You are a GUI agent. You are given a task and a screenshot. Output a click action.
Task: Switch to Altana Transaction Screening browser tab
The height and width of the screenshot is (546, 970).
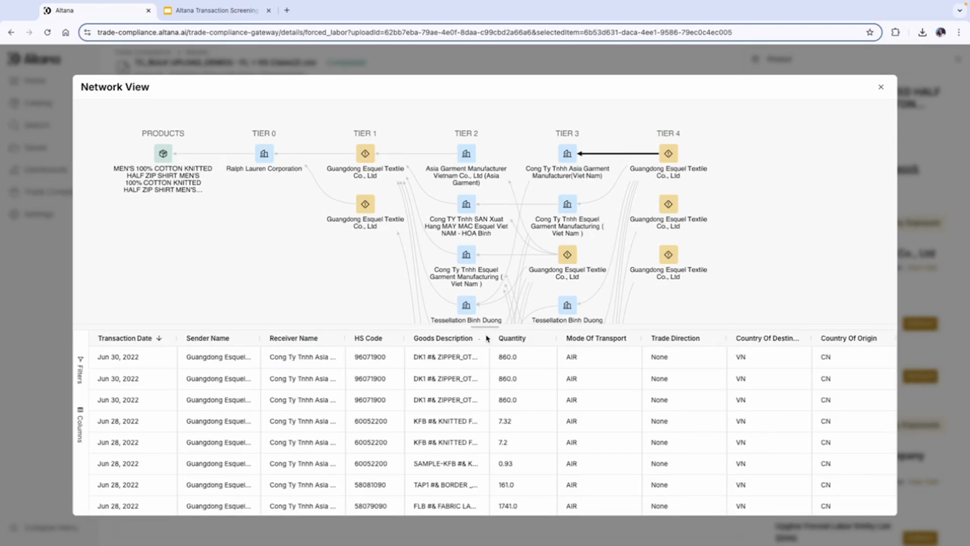(216, 10)
